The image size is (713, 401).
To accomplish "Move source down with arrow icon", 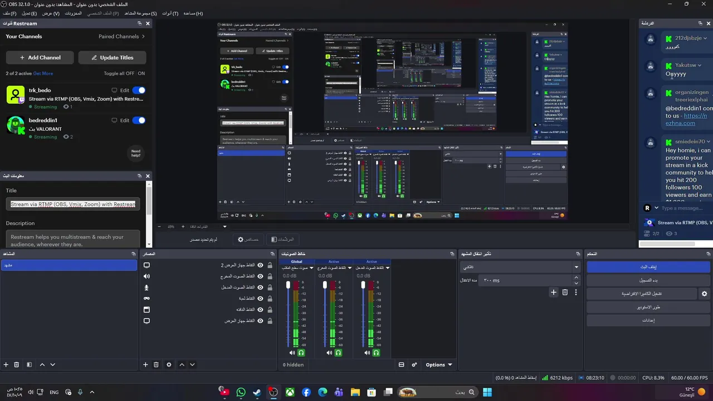I will 192,365.
